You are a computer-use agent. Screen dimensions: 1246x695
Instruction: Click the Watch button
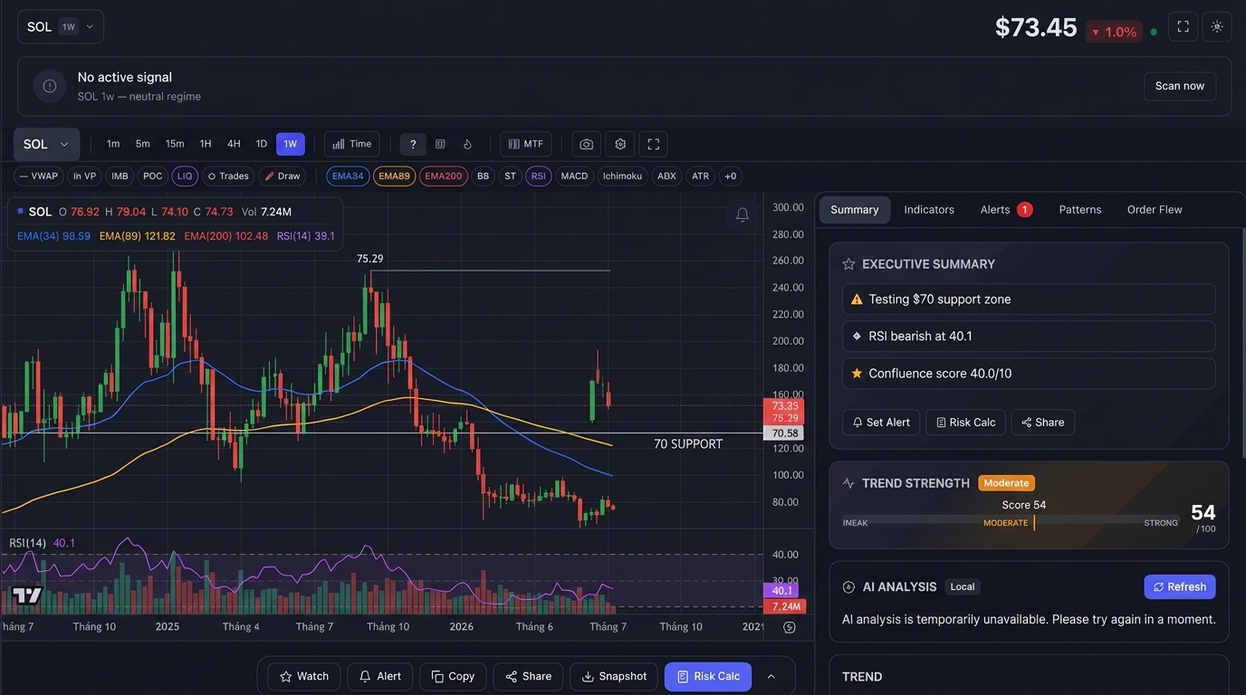[304, 676]
